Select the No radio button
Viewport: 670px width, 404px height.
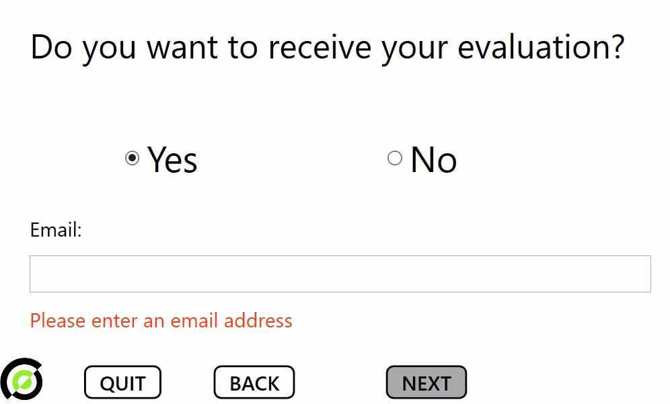[395, 158]
